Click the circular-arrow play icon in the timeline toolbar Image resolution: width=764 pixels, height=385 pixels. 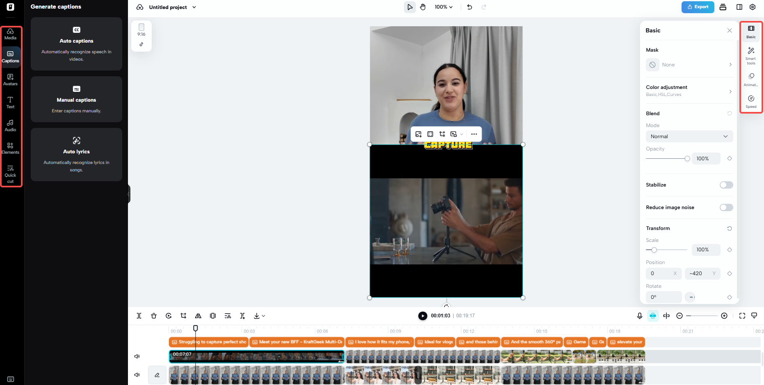(169, 316)
